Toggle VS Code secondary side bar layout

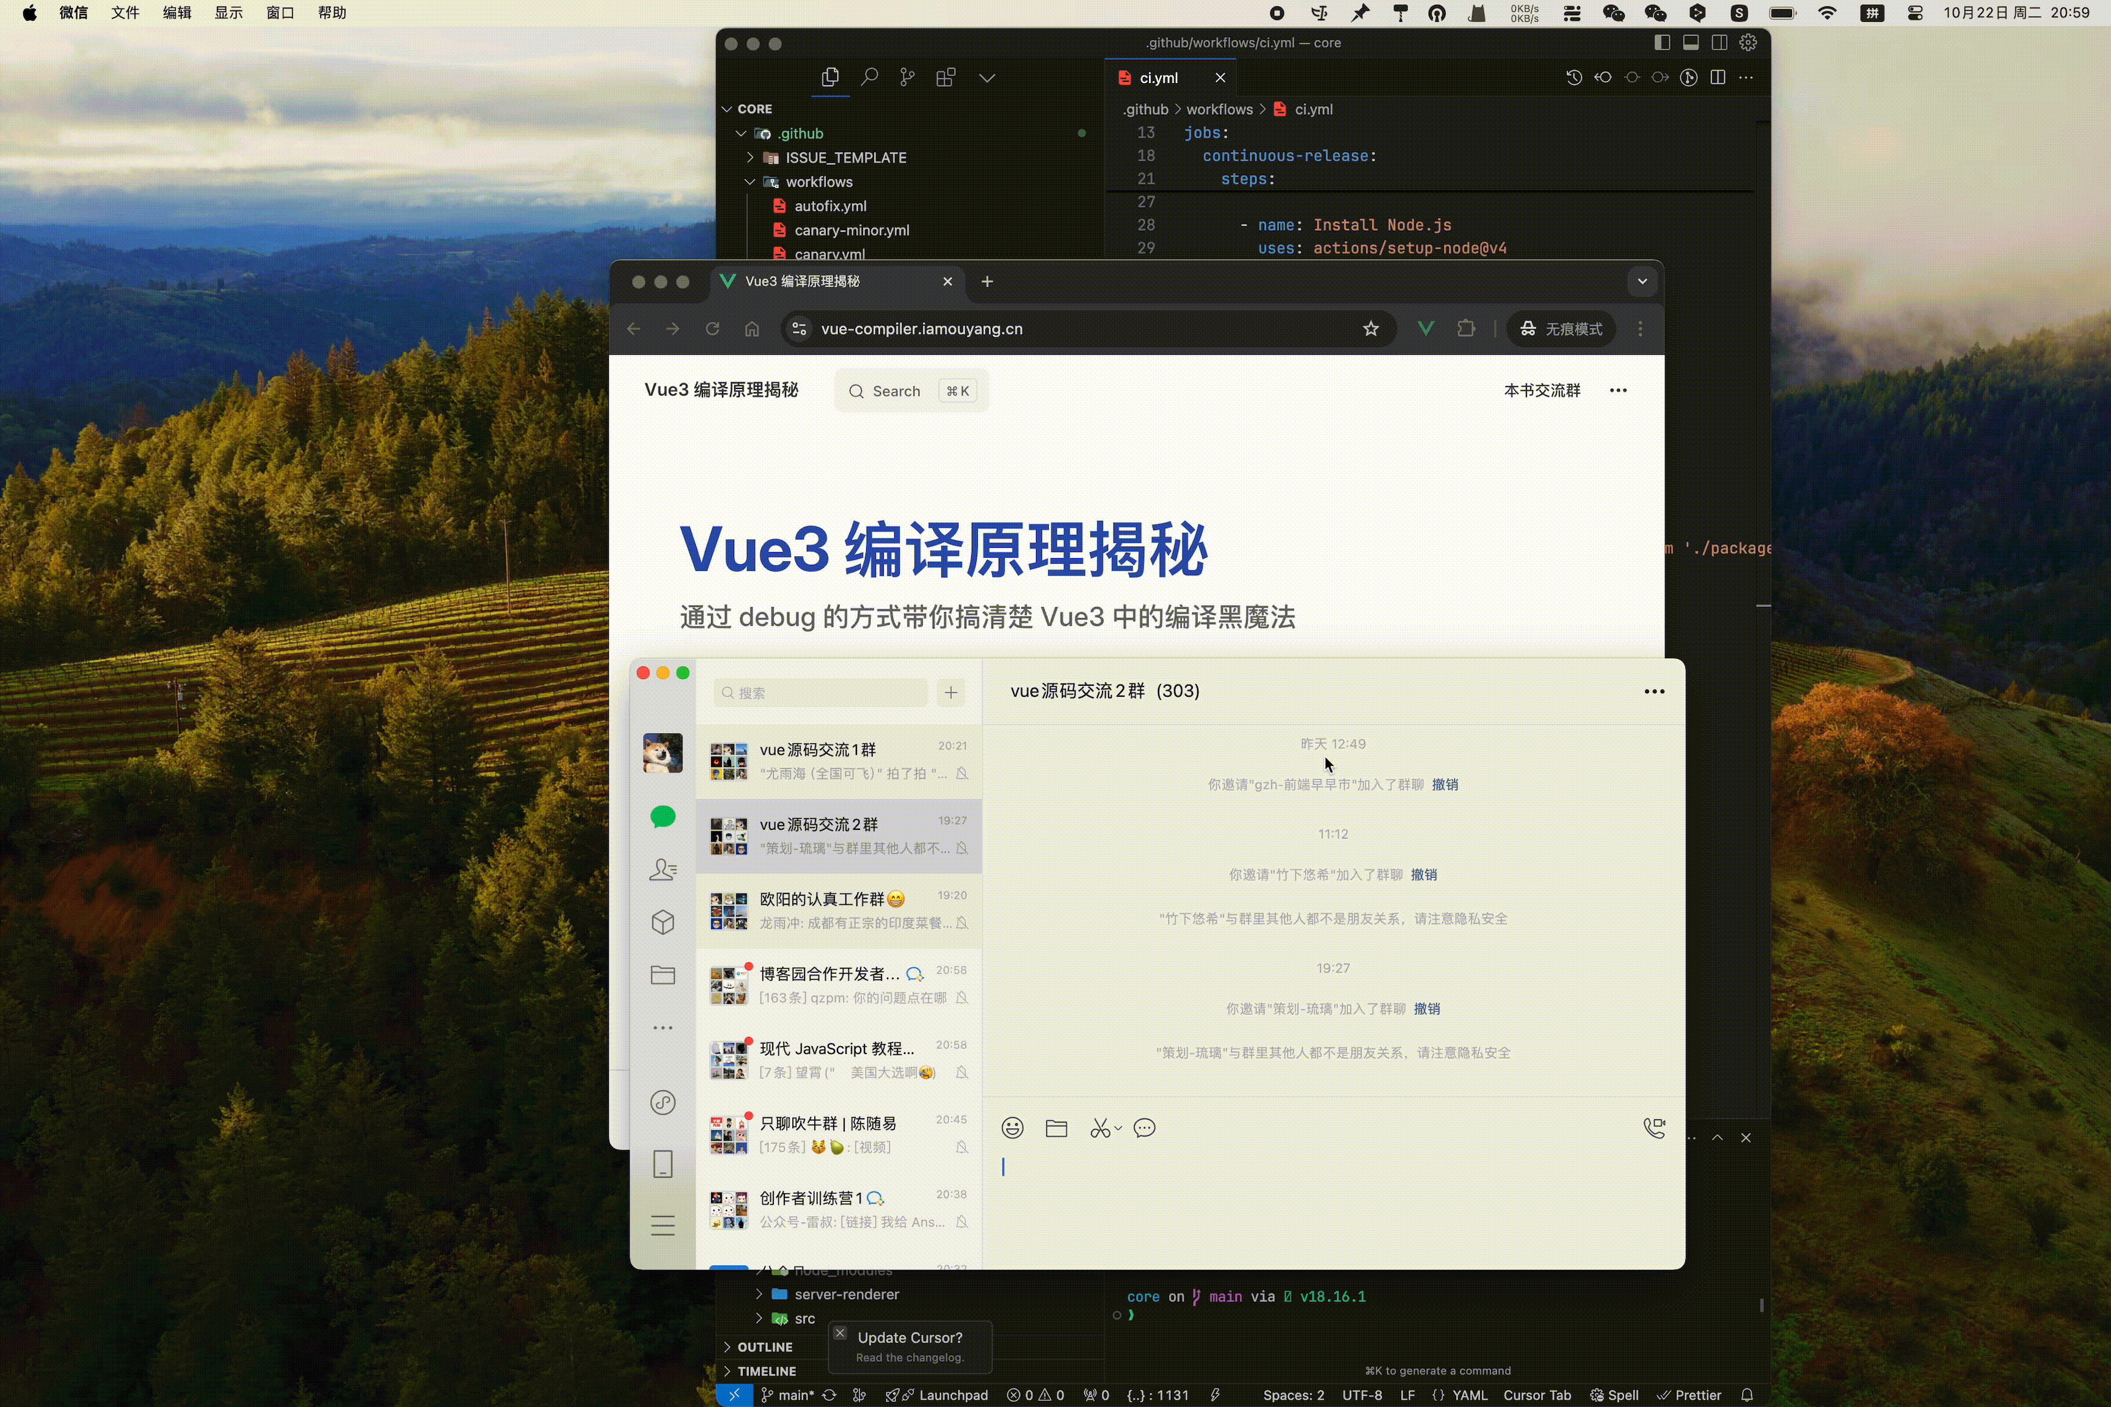(x=1719, y=43)
